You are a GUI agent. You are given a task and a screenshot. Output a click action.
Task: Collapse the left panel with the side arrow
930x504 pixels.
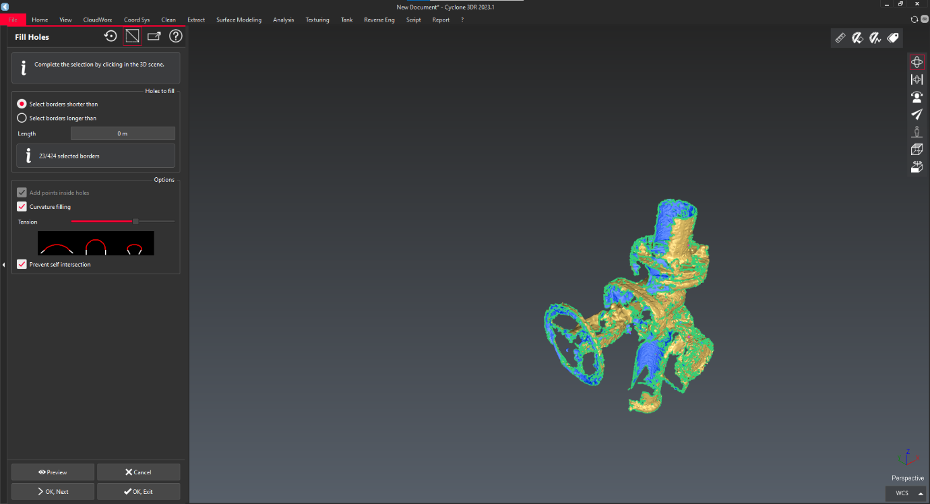pos(3,265)
